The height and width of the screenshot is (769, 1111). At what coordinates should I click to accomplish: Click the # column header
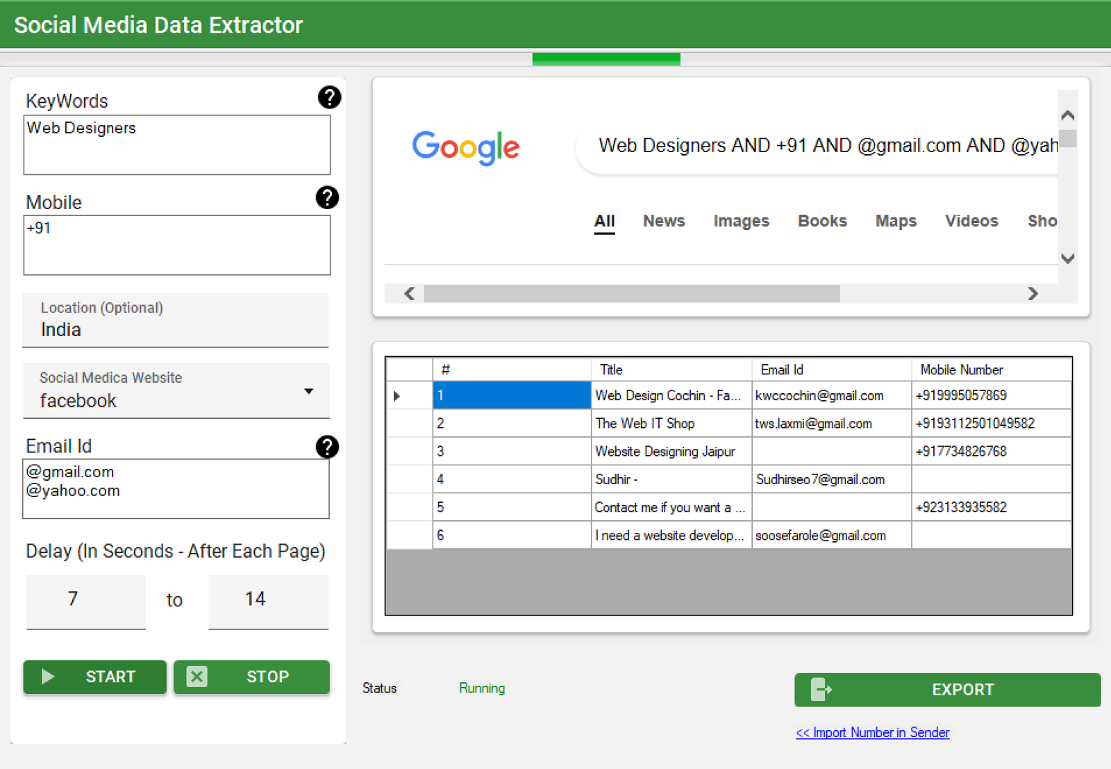512,370
